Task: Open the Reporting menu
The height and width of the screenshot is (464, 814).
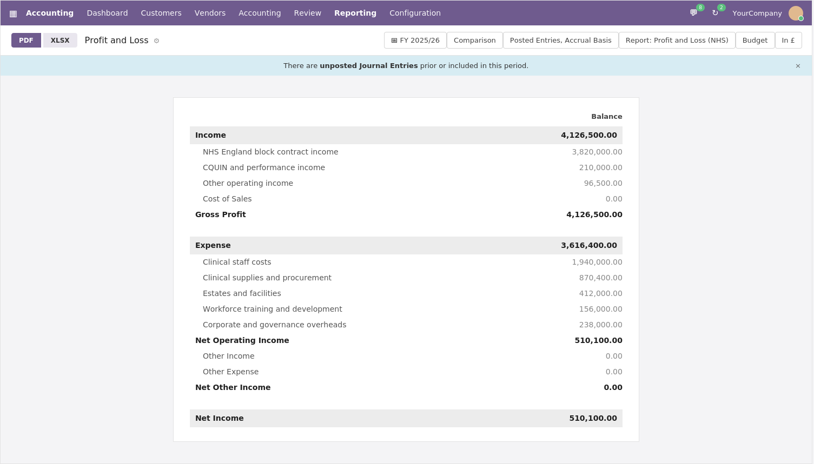Action: coord(355,13)
